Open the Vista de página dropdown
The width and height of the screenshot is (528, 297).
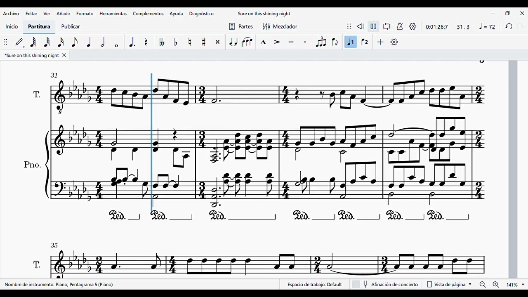(x=449, y=284)
